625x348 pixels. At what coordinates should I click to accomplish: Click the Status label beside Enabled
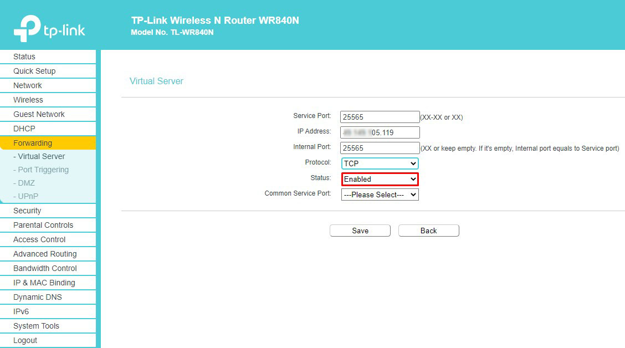(x=321, y=178)
